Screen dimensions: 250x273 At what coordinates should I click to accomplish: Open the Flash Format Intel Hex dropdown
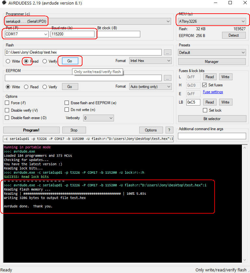click(x=150, y=61)
